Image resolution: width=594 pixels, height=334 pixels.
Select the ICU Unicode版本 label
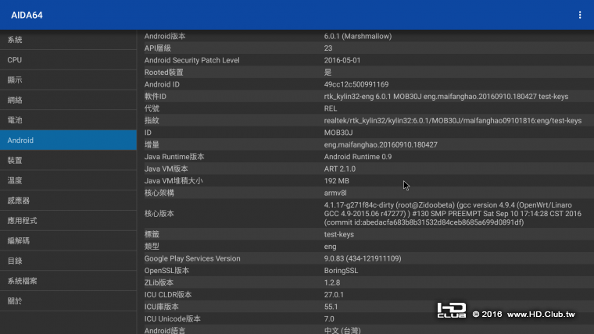tap(173, 319)
